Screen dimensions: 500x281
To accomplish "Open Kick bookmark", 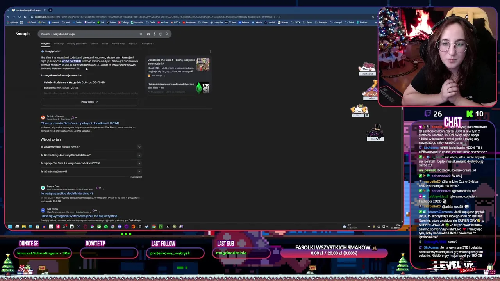I will 101,22.
